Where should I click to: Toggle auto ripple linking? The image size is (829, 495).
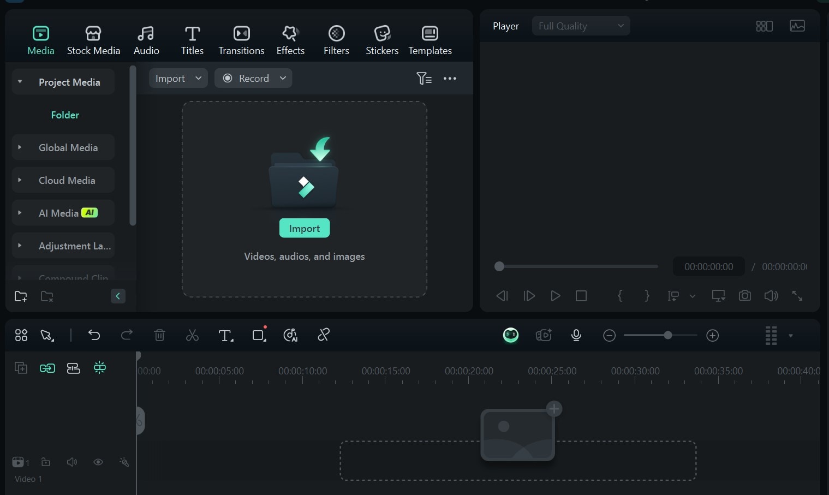(47, 368)
